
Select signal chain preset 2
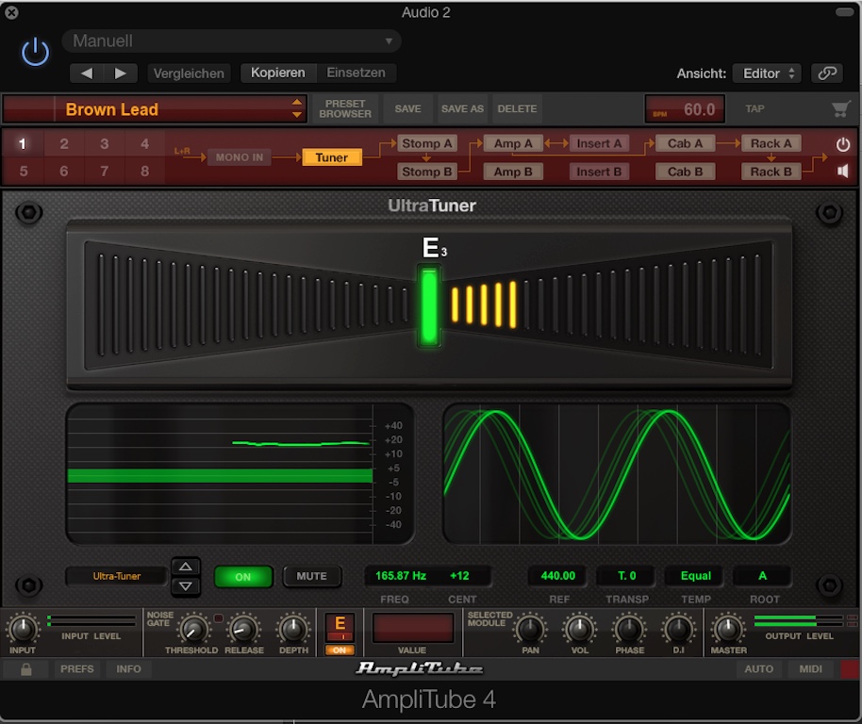click(x=64, y=144)
